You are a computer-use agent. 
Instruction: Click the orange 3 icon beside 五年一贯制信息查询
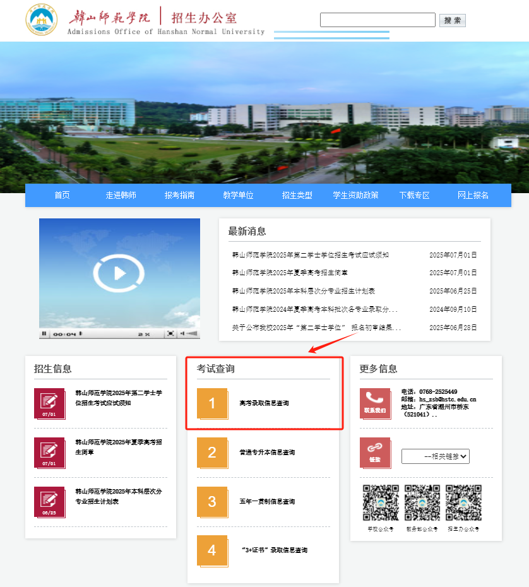tap(212, 502)
